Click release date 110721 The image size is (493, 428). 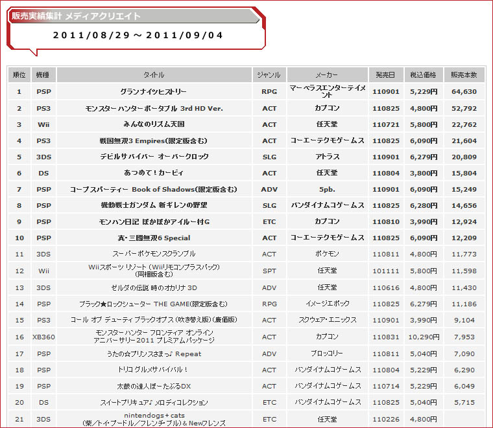[386, 124]
